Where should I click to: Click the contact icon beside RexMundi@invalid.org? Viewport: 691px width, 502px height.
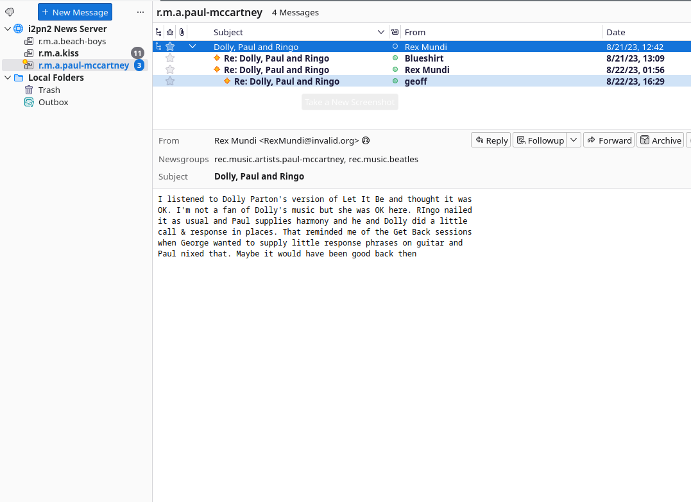tap(366, 140)
